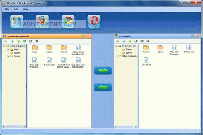Copy bookmarks to the right with the green right-arrow button

(x=103, y=70)
